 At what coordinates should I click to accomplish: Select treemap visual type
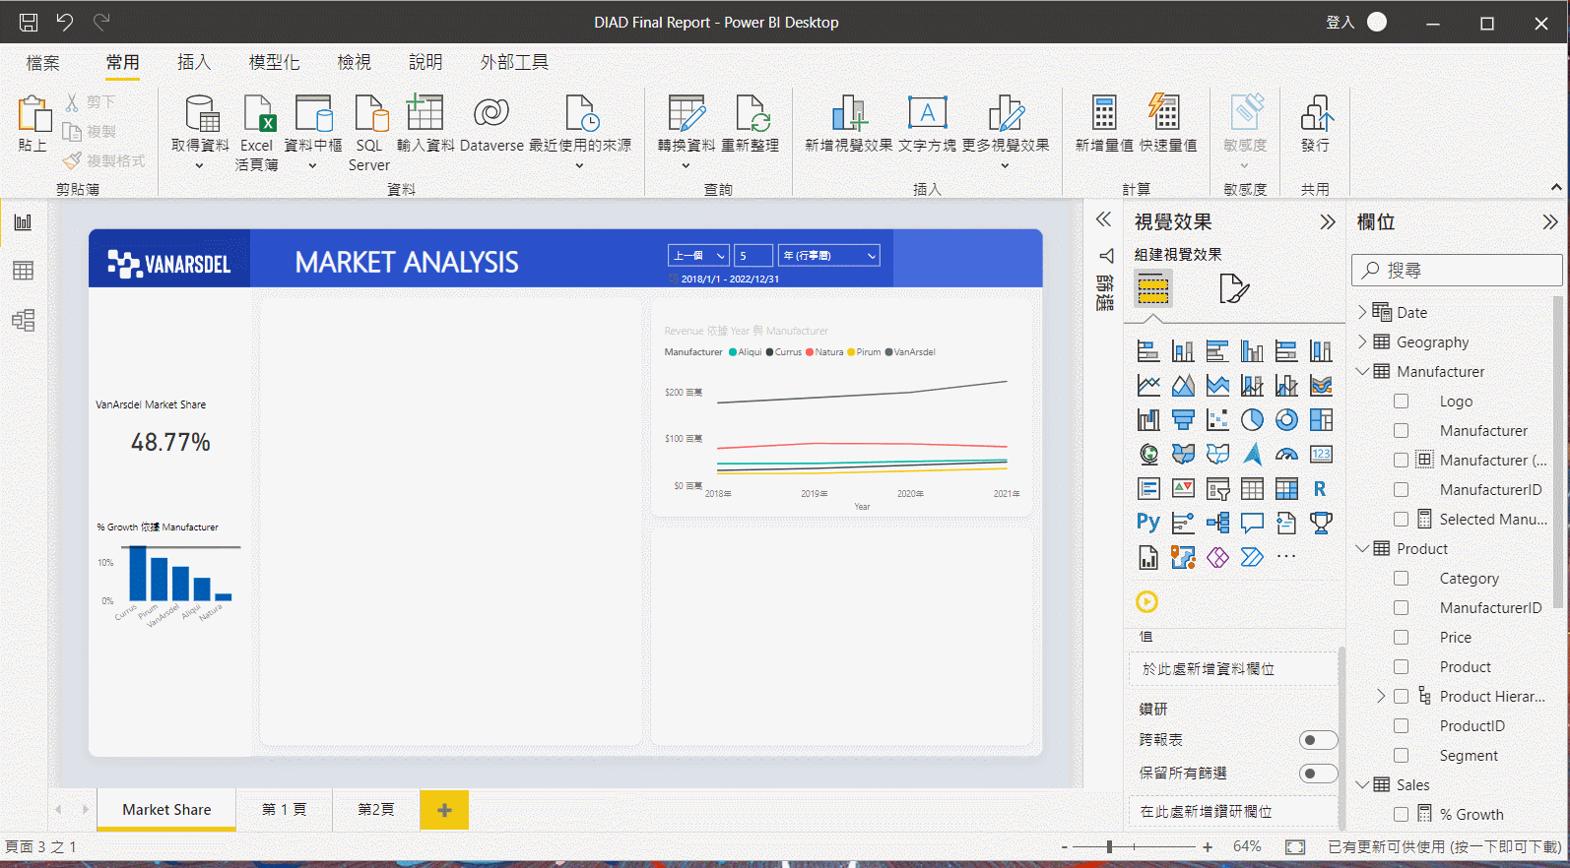click(x=1321, y=420)
